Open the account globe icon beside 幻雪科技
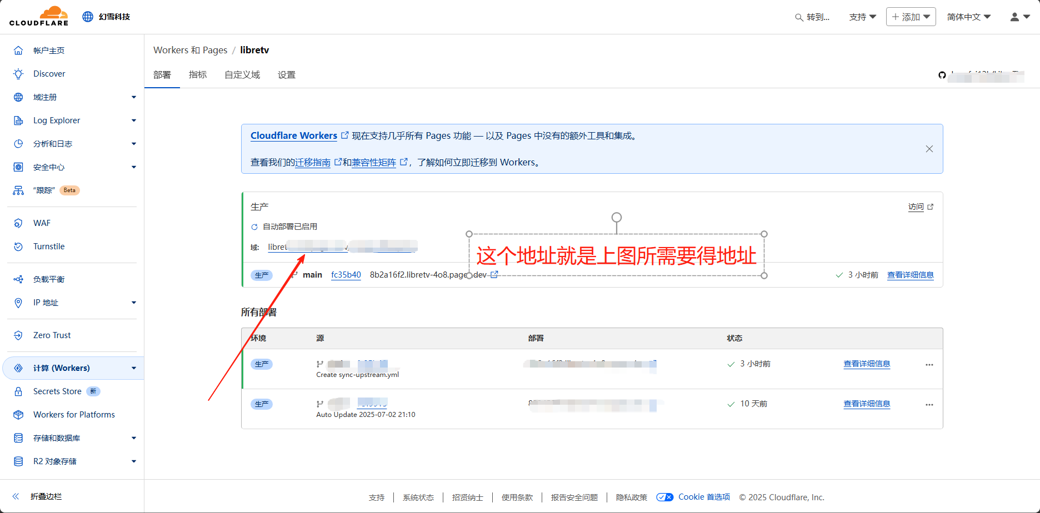 tap(88, 17)
